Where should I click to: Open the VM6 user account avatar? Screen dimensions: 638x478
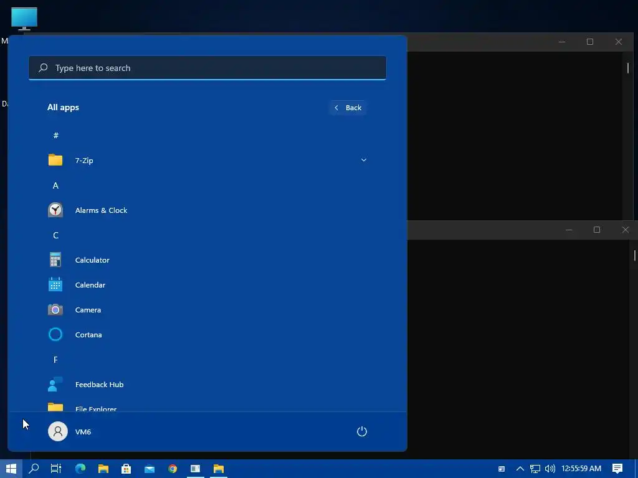click(x=58, y=431)
